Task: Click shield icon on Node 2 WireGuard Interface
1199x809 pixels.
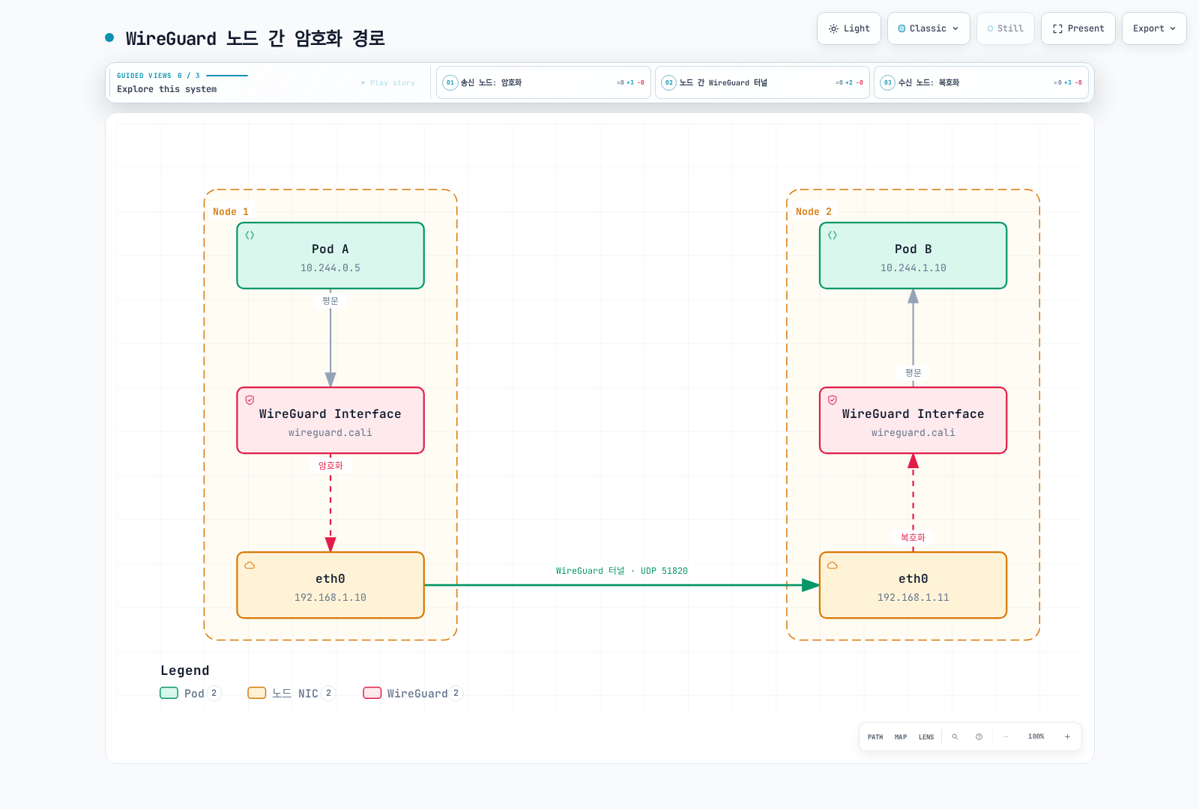Action: 833,400
